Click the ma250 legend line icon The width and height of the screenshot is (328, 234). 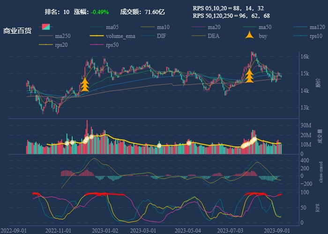pyautogui.click(x=46, y=36)
